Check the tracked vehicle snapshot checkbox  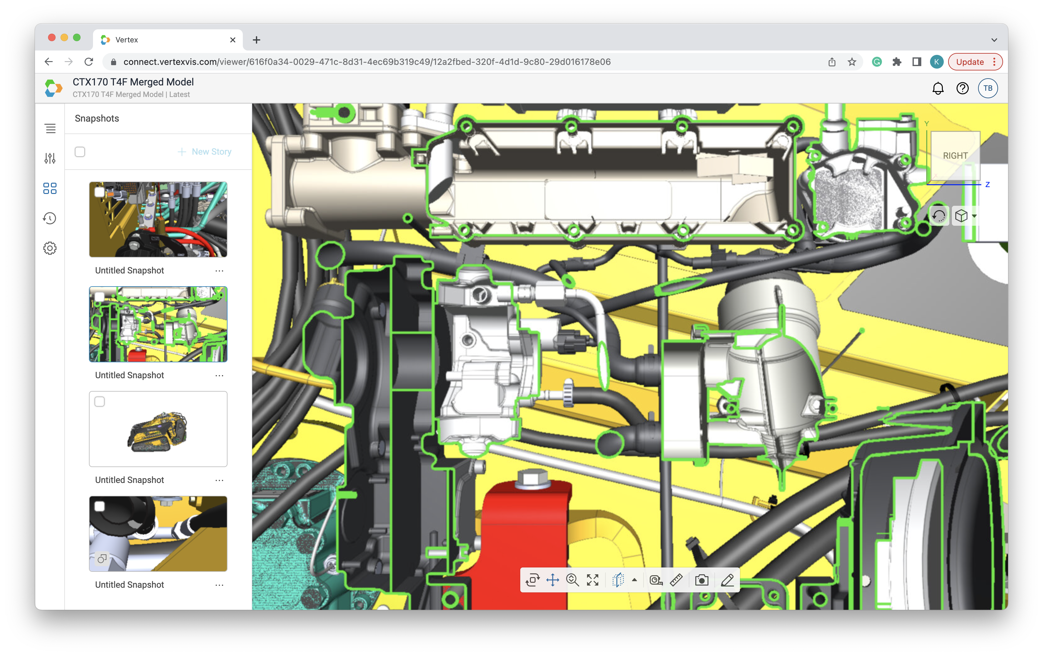pos(100,402)
